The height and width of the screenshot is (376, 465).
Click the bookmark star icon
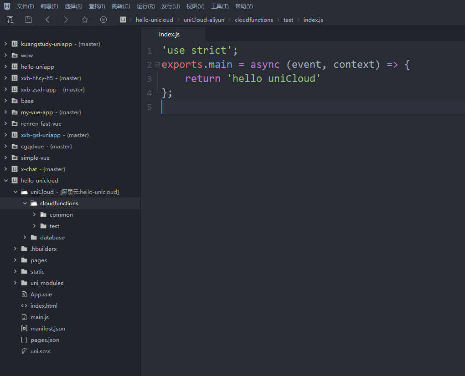click(85, 20)
